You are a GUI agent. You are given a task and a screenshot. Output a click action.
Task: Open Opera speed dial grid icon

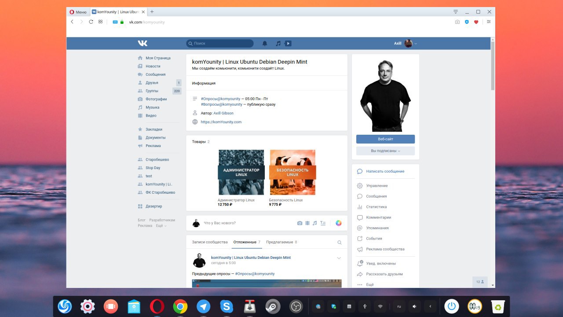100,22
